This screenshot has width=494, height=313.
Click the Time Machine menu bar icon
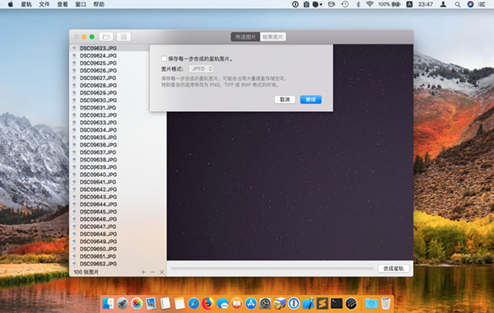[x=345, y=4]
